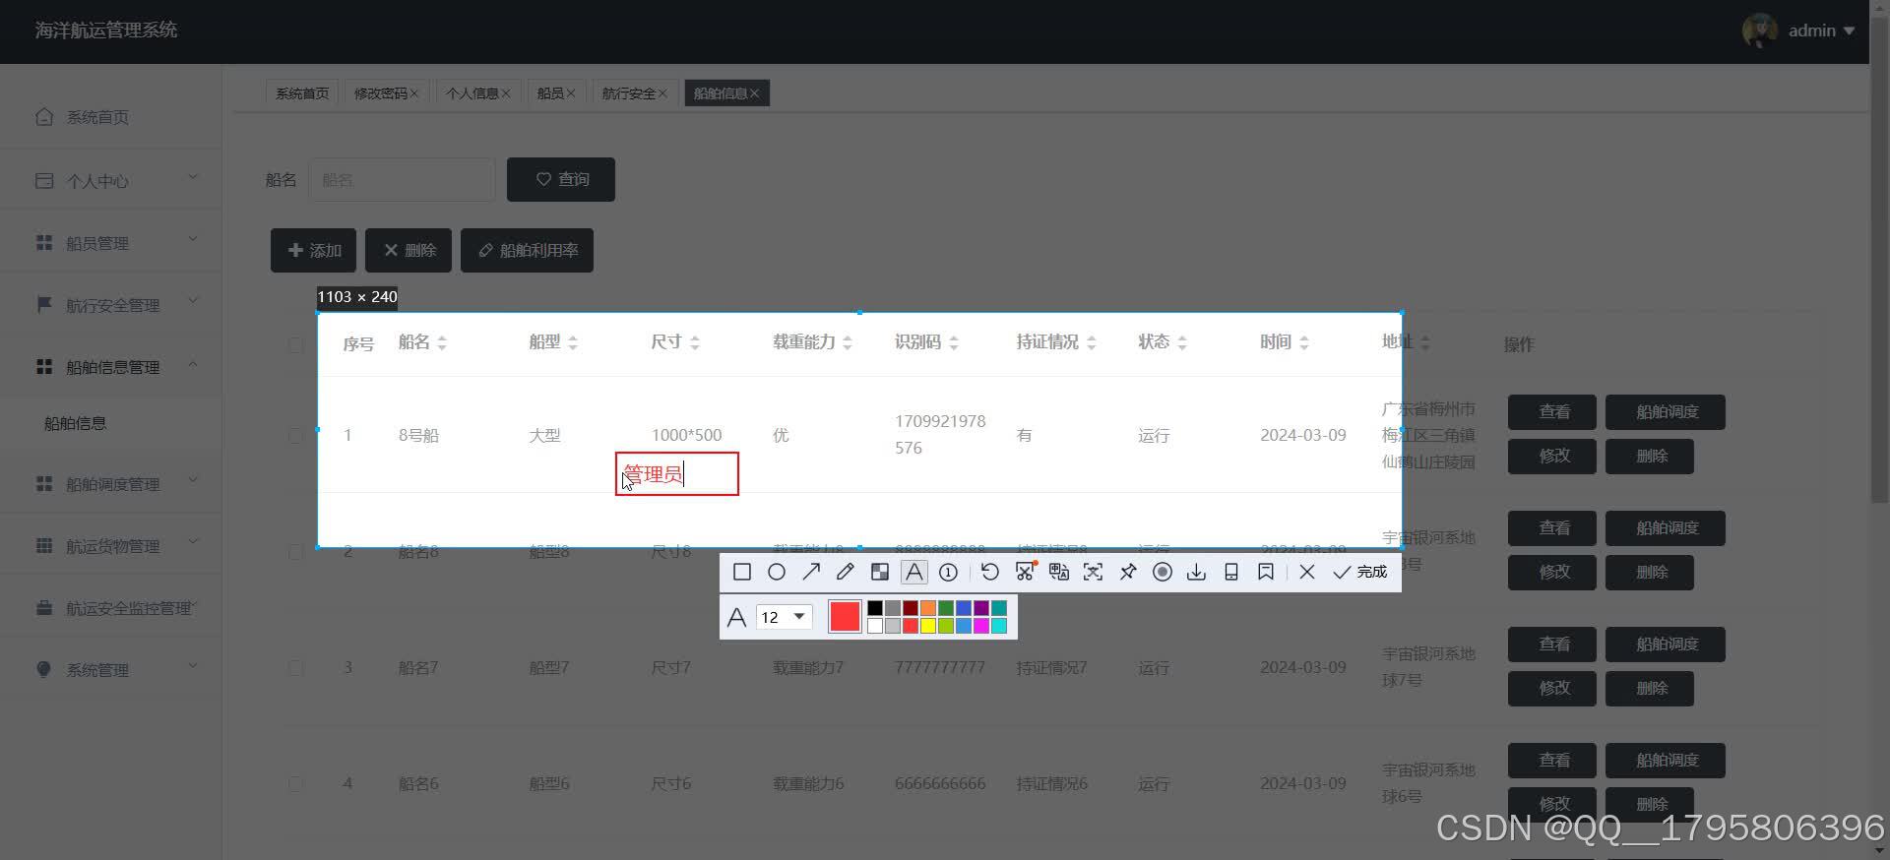Select the numbered marker tool
1890x860 pixels.
click(948, 572)
